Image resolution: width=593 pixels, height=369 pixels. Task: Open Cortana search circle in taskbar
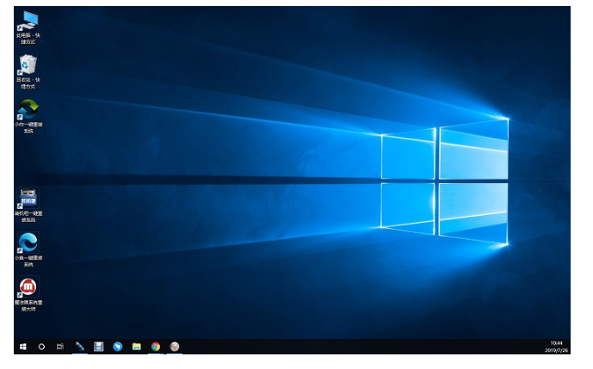(x=41, y=346)
